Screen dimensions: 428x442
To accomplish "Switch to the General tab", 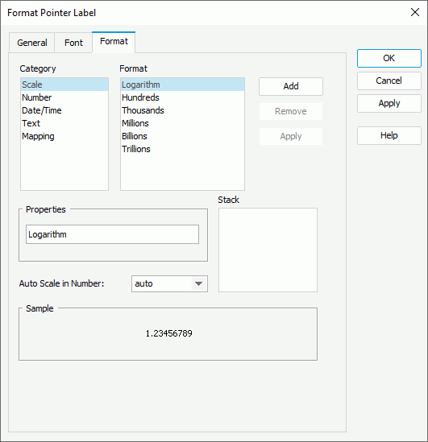I will 32,43.
